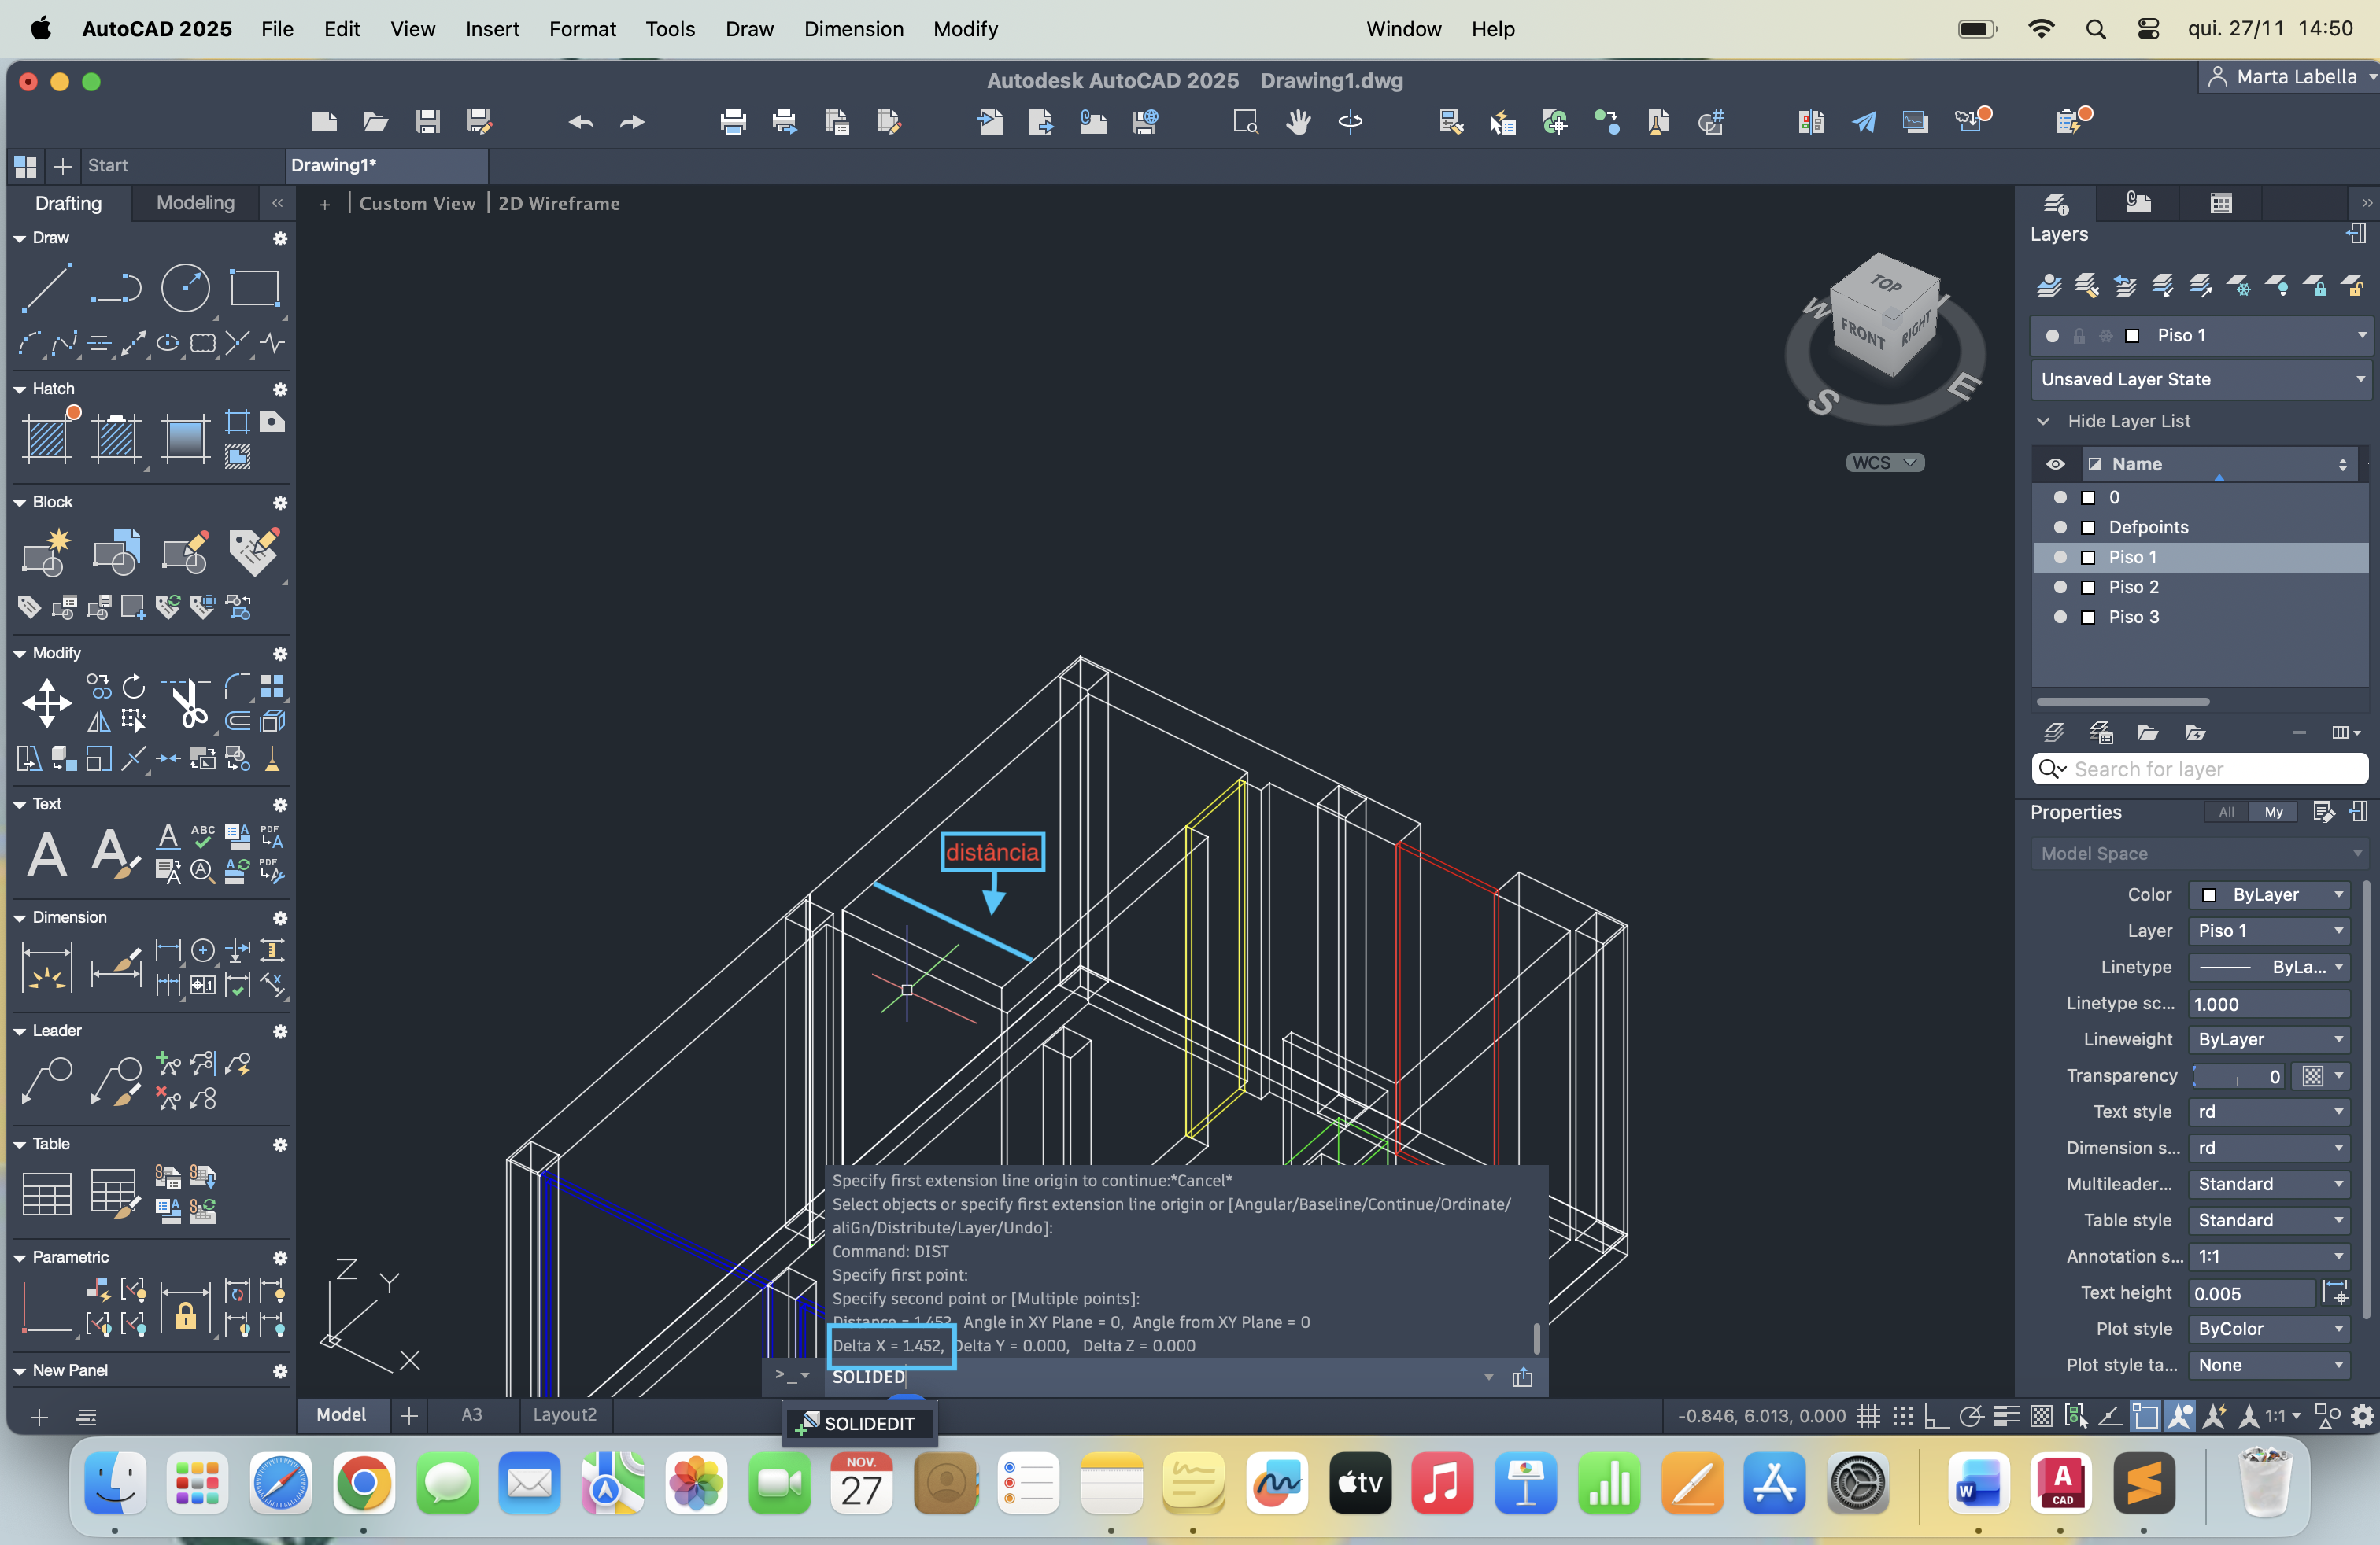Toggle visibility of Defpoints layer
2380x1545 pixels.
2059,526
